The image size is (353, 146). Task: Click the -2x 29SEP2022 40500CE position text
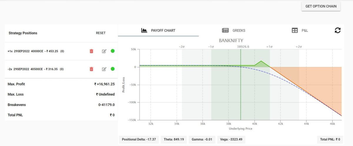tap(36, 69)
